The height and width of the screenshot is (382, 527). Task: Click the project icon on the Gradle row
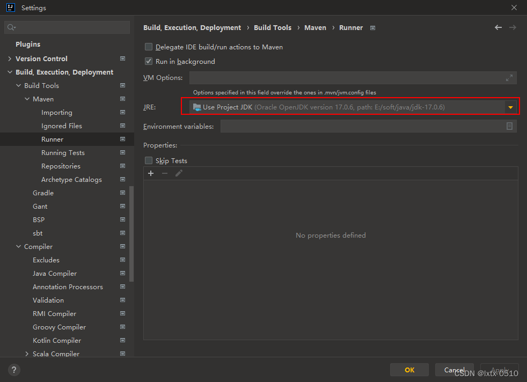point(123,193)
